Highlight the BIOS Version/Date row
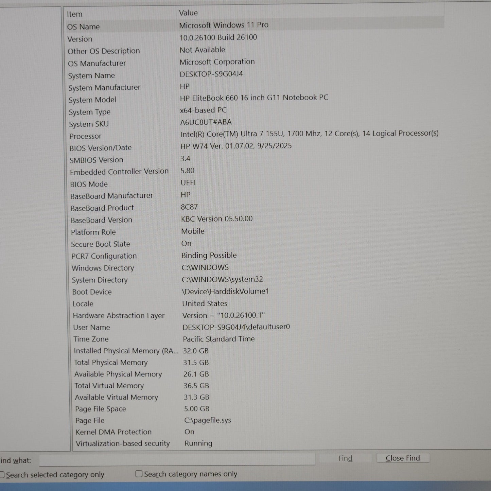The height and width of the screenshot is (491, 491). [101, 148]
